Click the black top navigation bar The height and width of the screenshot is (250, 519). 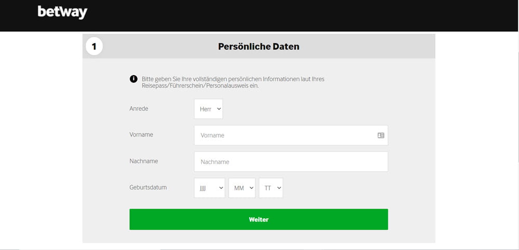click(x=259, y=16)
